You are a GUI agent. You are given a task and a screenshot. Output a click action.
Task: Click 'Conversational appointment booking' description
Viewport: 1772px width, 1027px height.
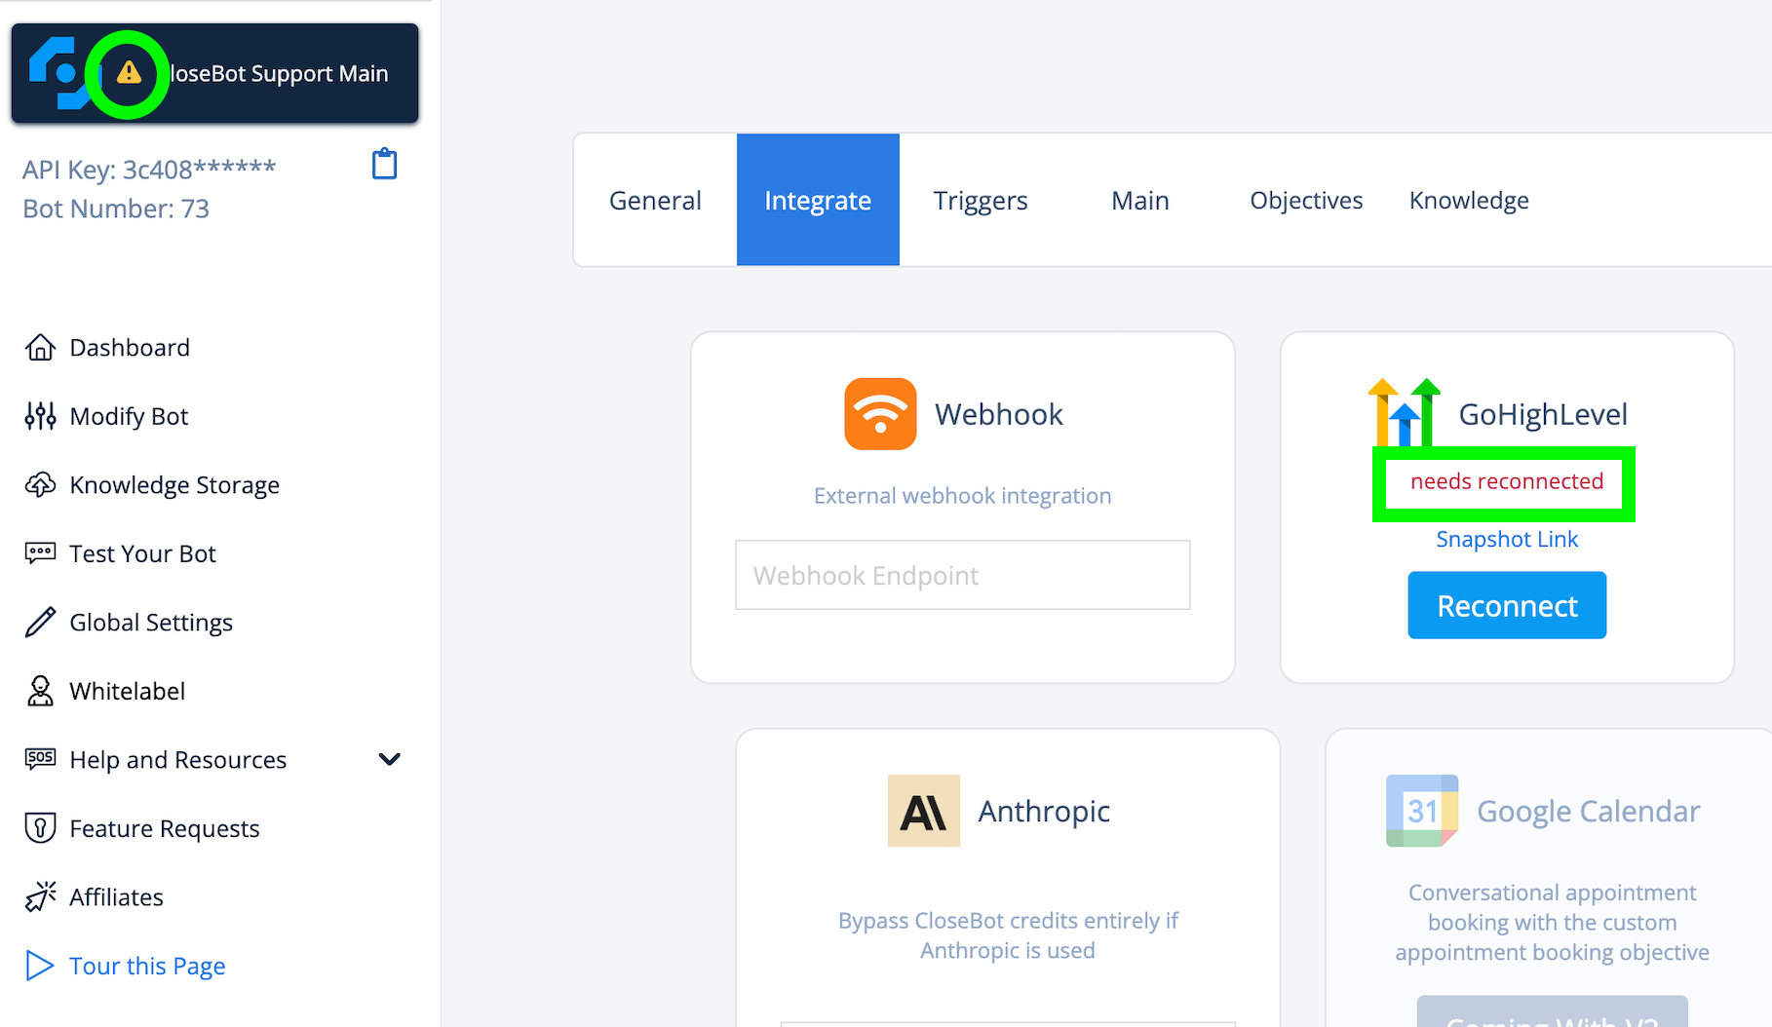[x=1552, y=922]
